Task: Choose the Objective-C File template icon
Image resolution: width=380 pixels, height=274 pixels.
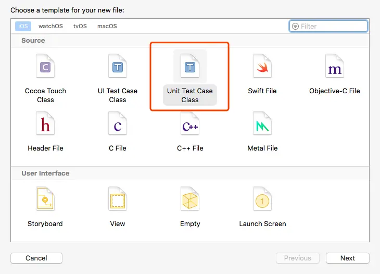Action: pyautogui.click(x=334, y=67)
